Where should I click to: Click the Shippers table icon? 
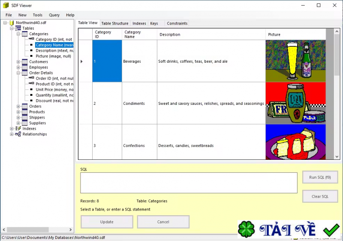pos(25,117)
